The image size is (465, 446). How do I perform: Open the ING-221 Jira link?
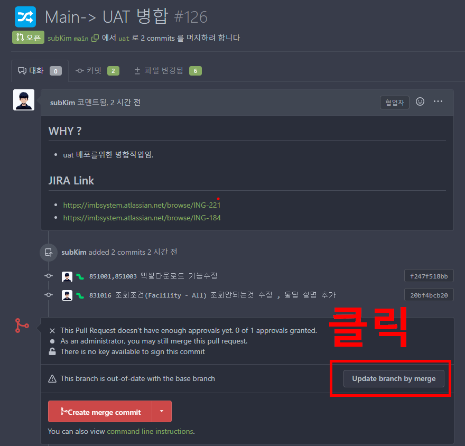[x=142, y=205]
